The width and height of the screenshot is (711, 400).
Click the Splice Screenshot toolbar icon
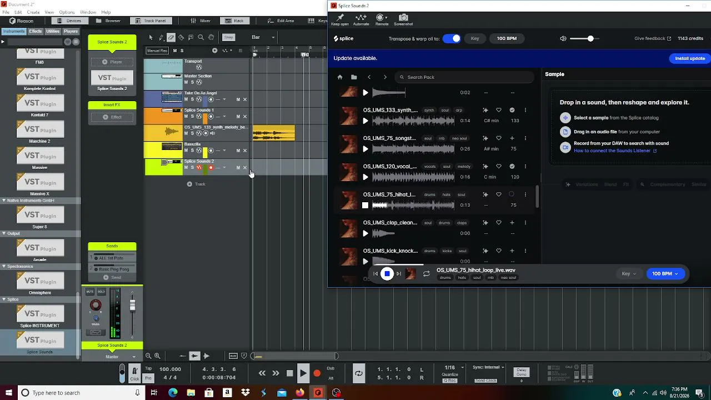(x=403, y=20)
